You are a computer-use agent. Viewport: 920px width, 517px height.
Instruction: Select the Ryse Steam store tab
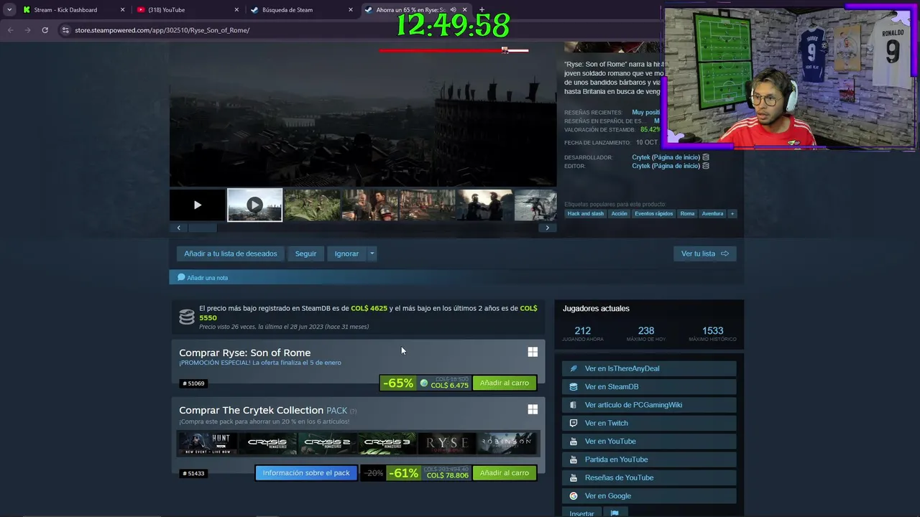[x=415, y=10]
